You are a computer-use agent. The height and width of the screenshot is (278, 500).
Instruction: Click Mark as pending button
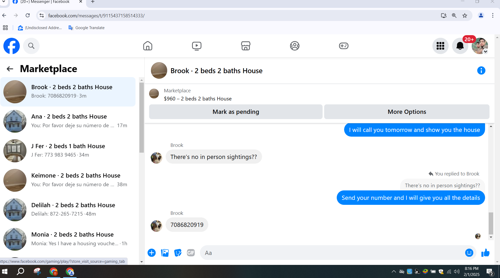point(236,112)
